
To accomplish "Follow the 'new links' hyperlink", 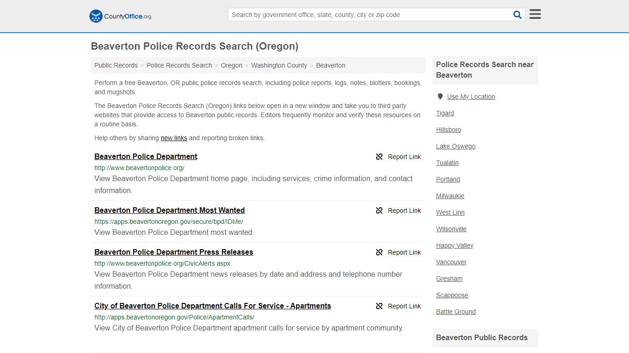I will point(174,138).
